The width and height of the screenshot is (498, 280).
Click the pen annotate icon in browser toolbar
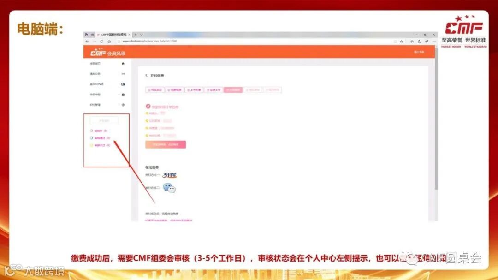[419, 42]
